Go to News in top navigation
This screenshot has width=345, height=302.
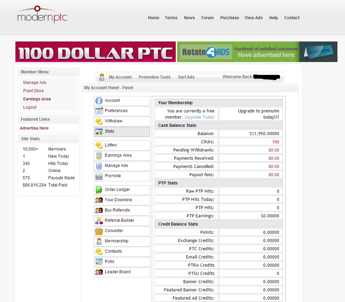click(189, 18)
